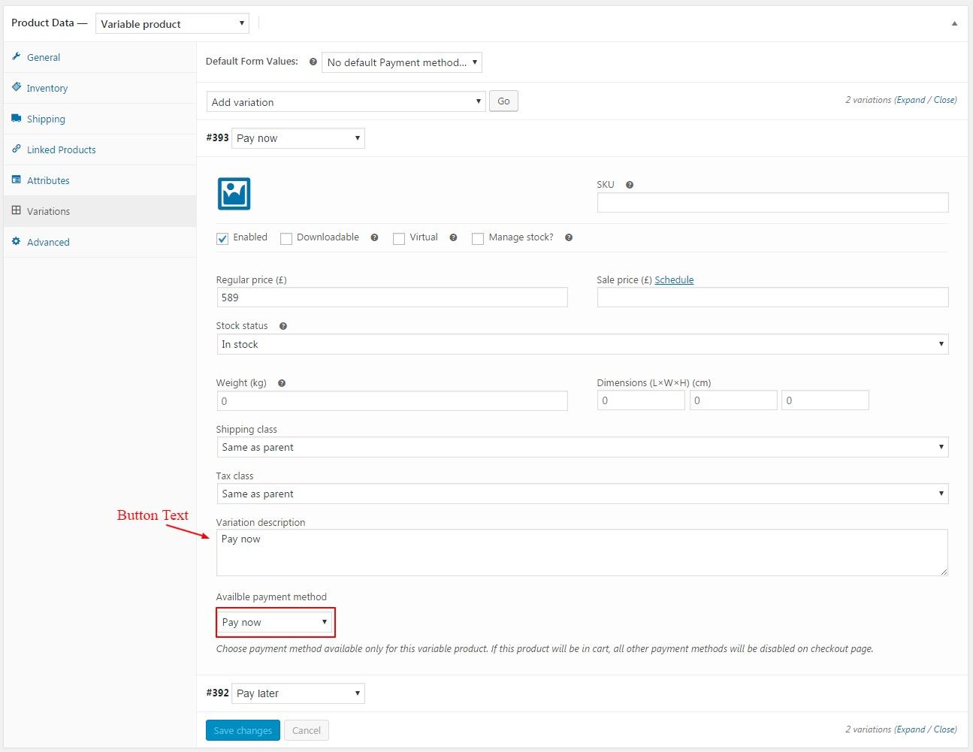The width and height of the screenshot is (973, 752).
Task: Click help icon next to Downloadable
Action: coord(374,237)
